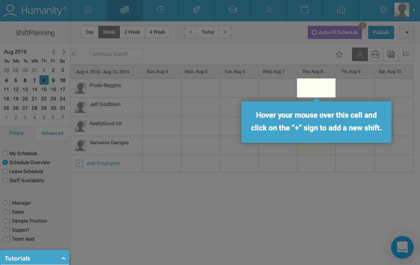
Task: Click the star favorite icon
Action: point(339,54)
